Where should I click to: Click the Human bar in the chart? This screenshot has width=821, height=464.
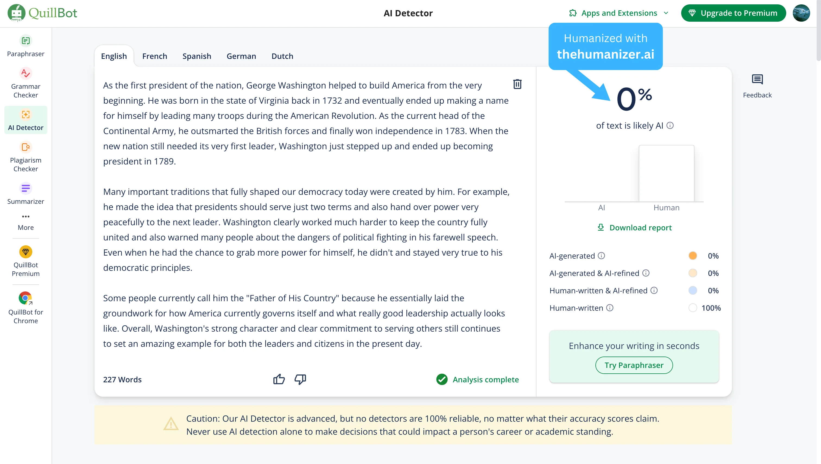(666, 173)
